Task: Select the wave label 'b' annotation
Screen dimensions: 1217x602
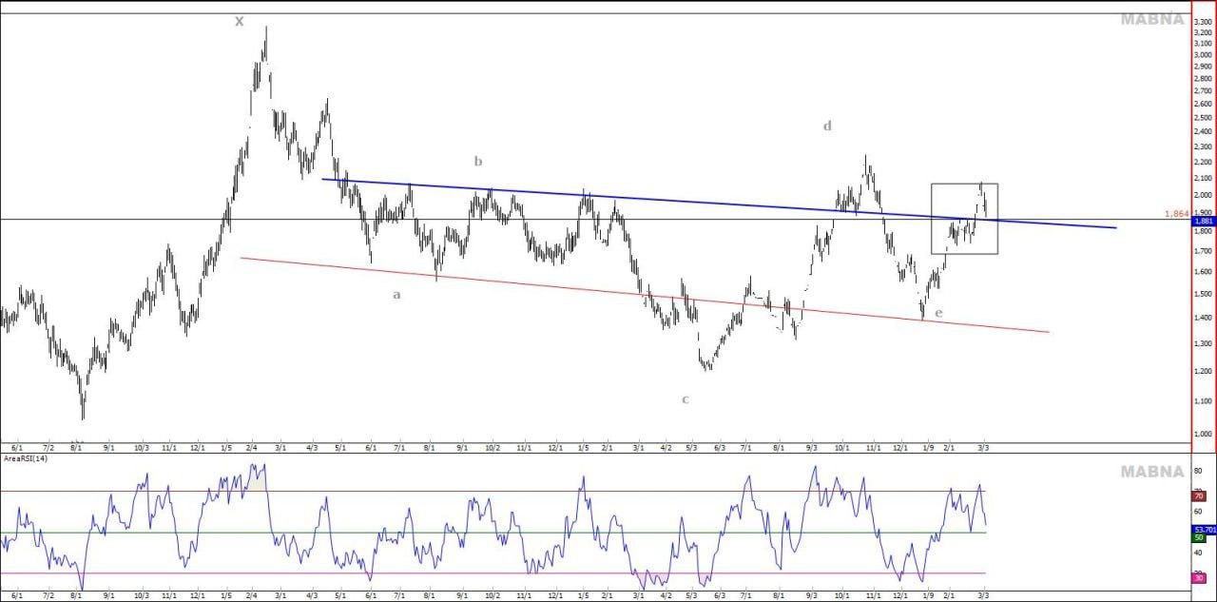Action: click(x=478, y=162)
